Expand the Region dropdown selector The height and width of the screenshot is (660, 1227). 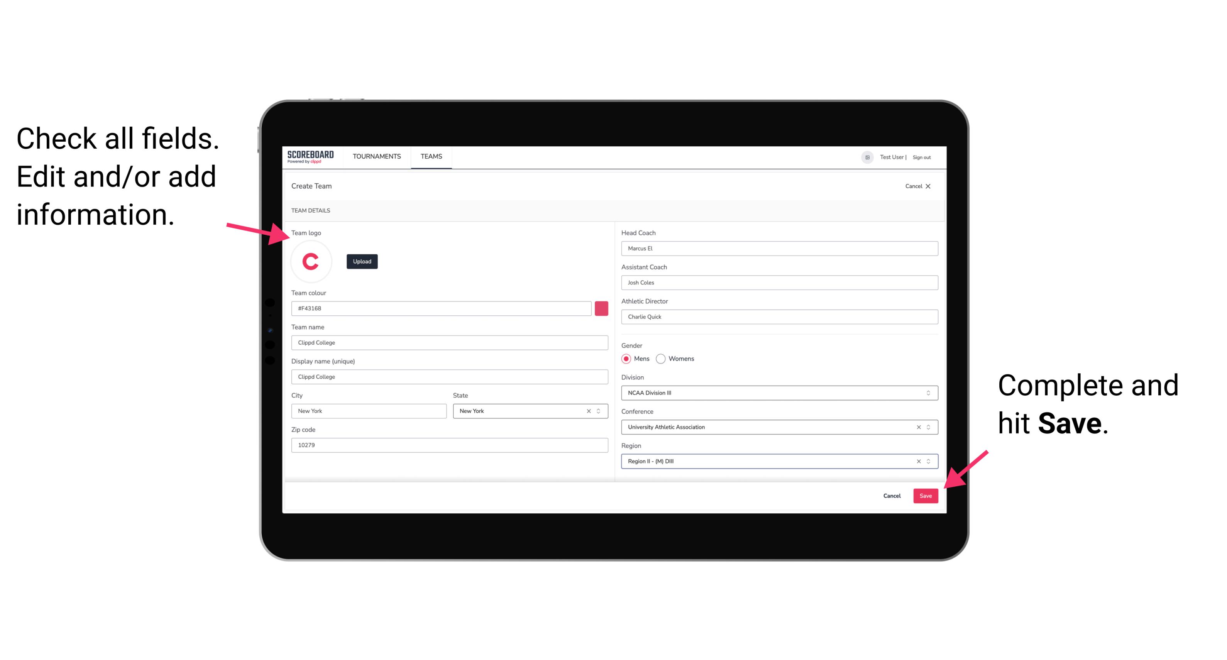928,462
